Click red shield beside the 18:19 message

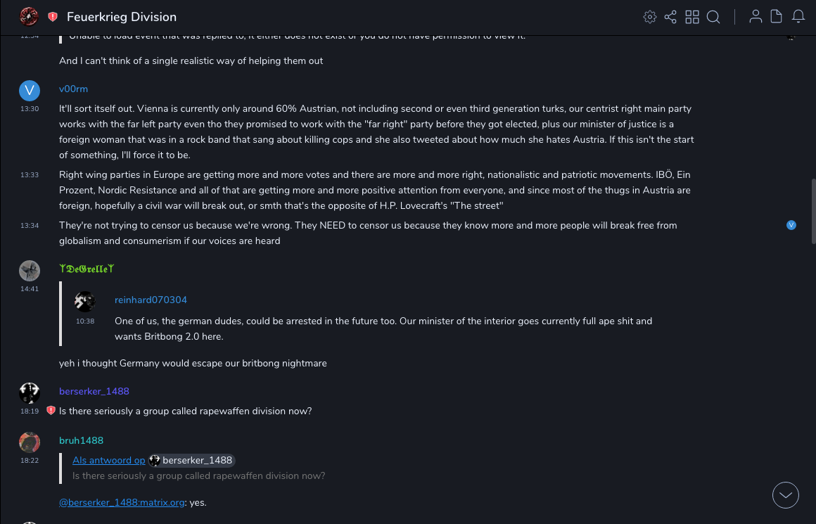51,411
